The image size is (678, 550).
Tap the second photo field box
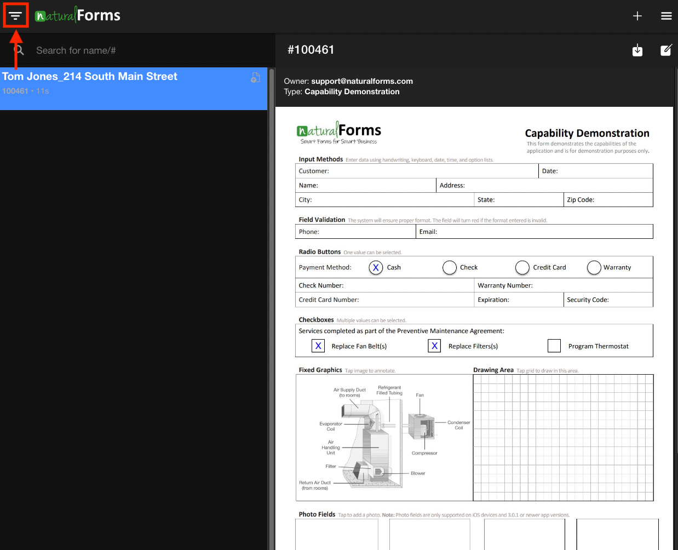[x=430, y=534]
